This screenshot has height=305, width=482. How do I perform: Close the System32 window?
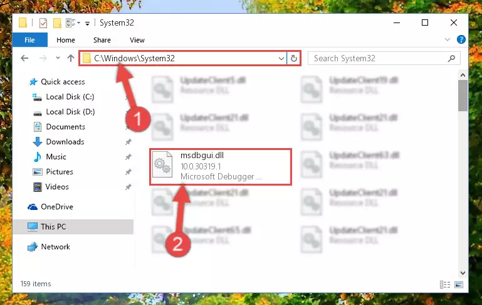point(453,22)
